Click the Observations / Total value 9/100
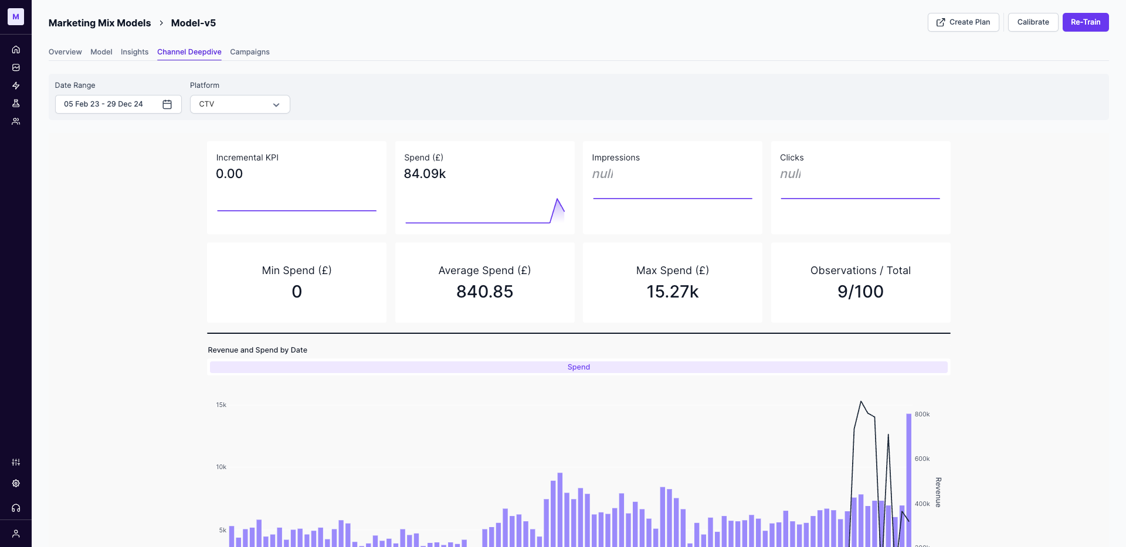The image size is (1126, 547). click(x=860, y=292)
